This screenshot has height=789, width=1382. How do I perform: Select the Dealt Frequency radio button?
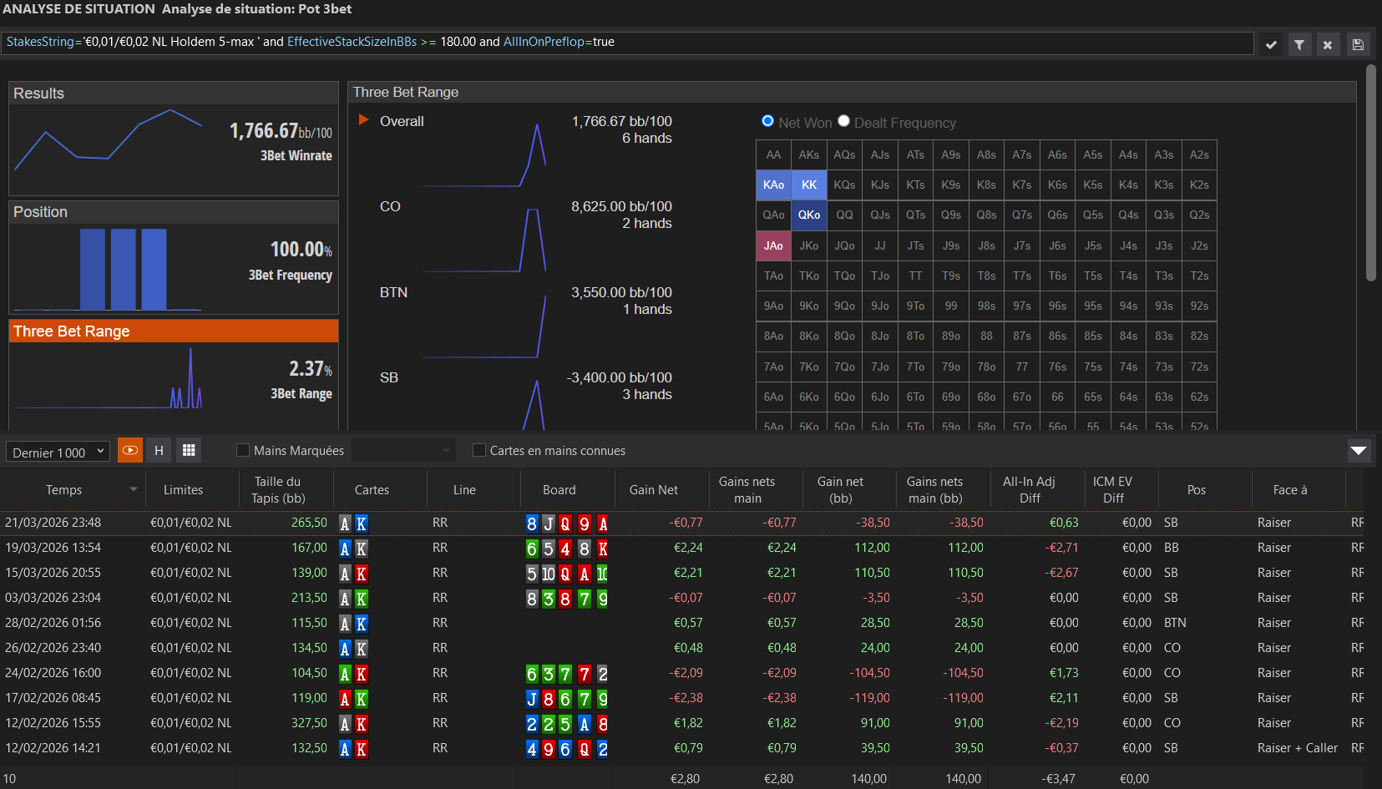[x=844, y=122]
